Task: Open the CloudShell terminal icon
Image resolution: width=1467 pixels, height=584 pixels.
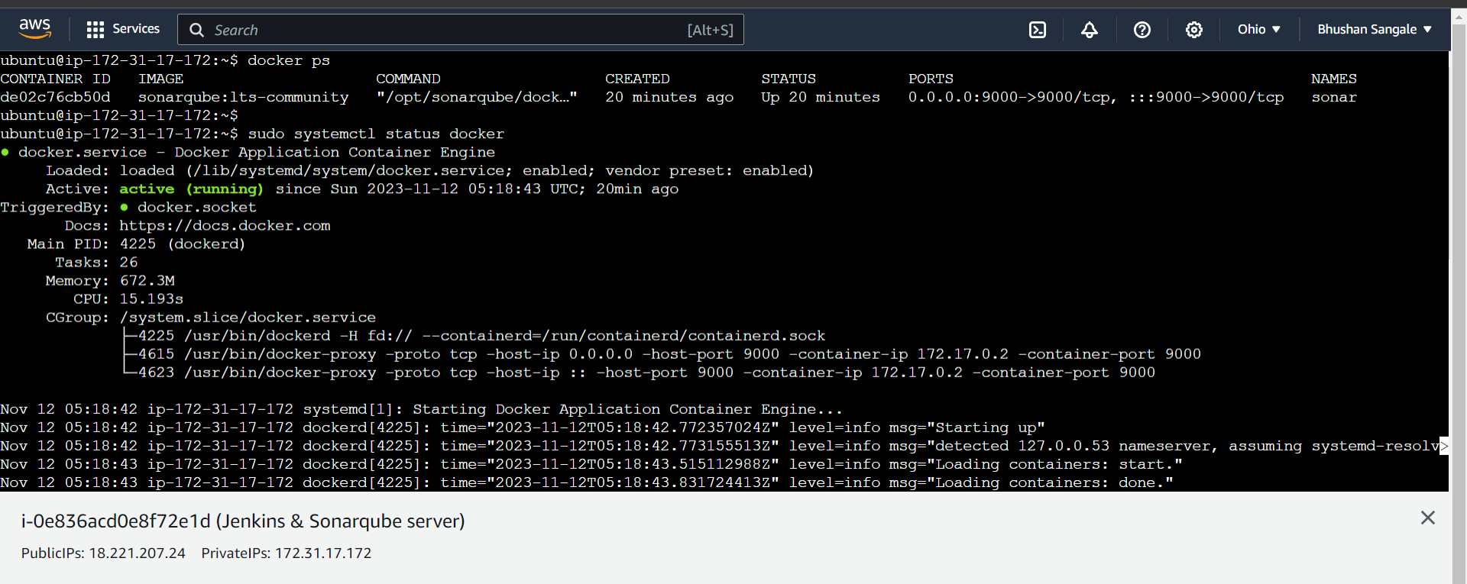Action: [x=1038, y=30]
